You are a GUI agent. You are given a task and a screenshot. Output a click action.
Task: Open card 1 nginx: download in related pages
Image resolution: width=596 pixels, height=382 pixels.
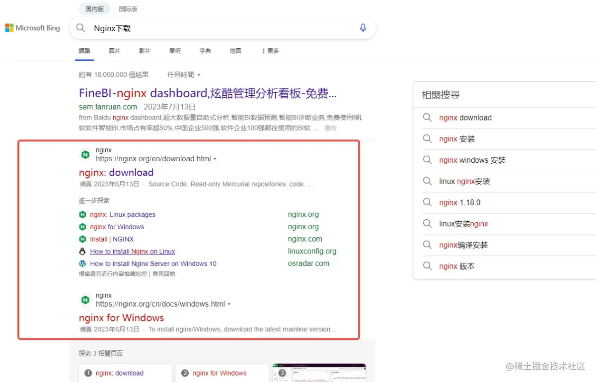[125, 373]
